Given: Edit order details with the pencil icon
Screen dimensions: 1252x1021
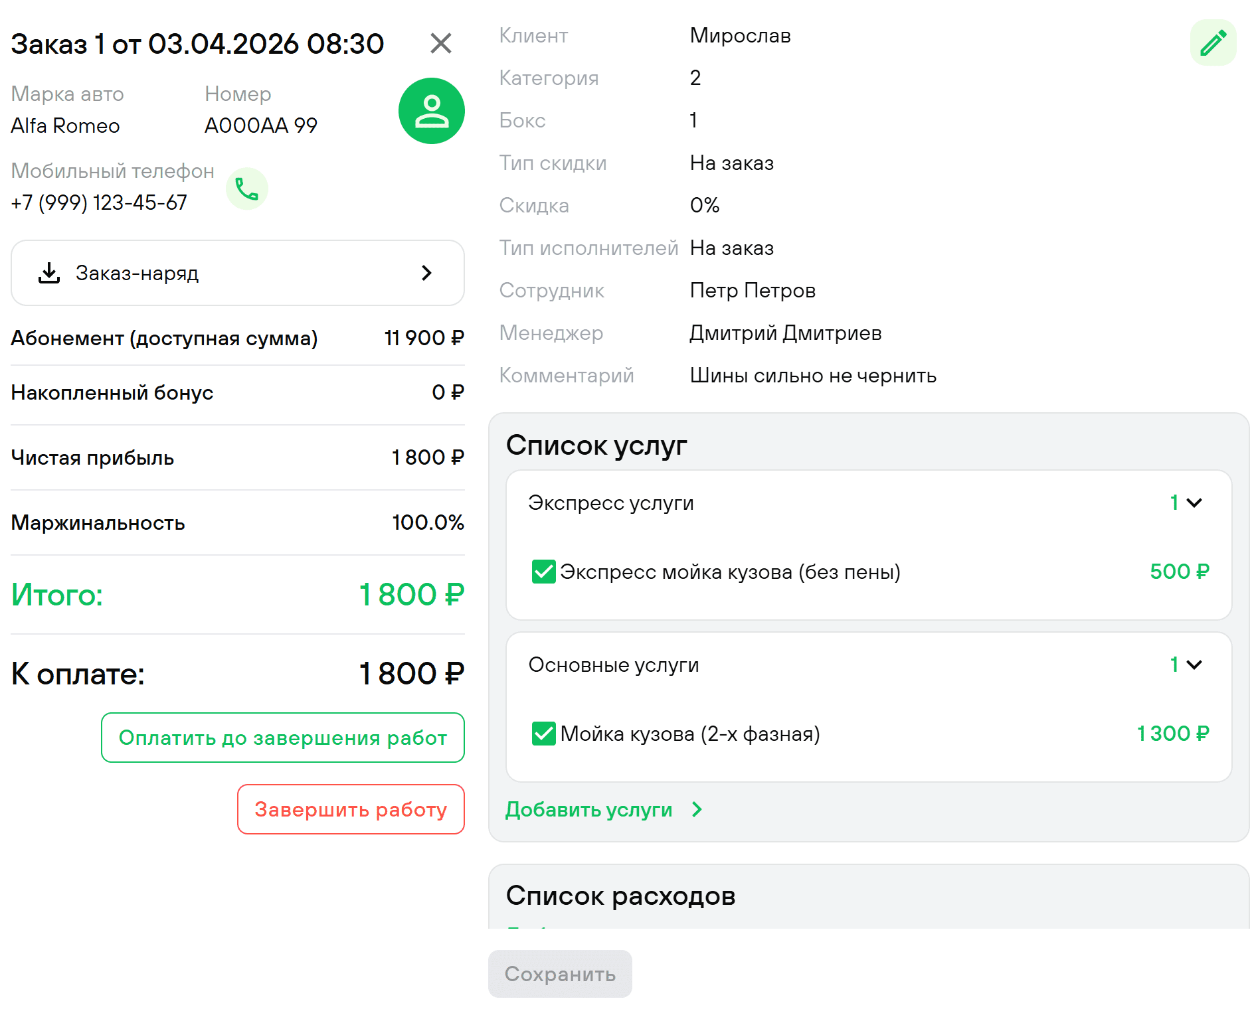Looking at the screenshot, I should 1213,42.
